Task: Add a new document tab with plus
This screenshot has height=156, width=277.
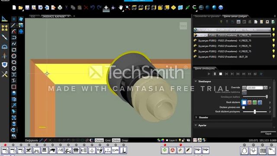Action: pyautogui.click(x=74, y=16)
